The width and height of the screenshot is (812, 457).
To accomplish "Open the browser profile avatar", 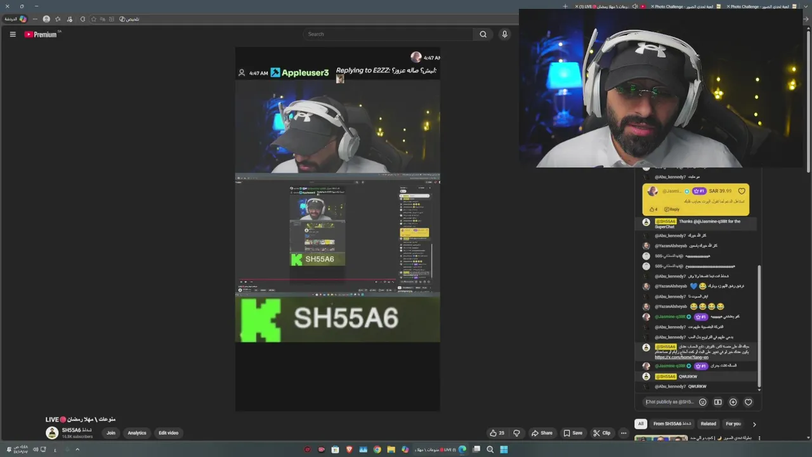I will tap(46, 19).
